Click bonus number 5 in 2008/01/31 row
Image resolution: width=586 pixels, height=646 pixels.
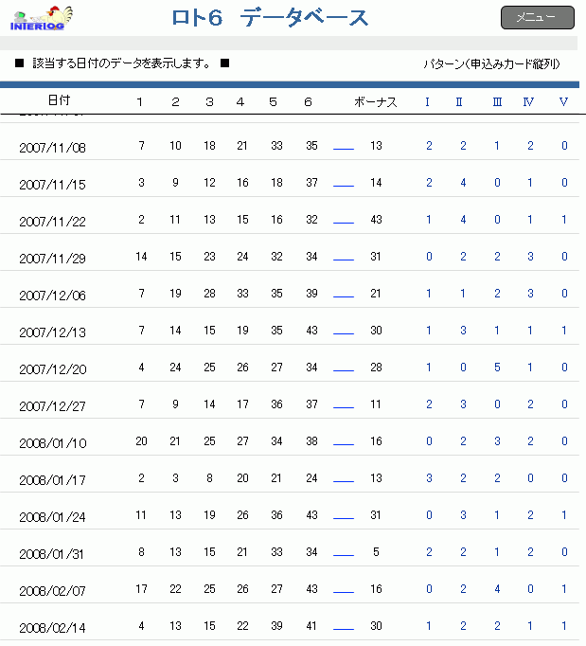[x=376, y=552]
